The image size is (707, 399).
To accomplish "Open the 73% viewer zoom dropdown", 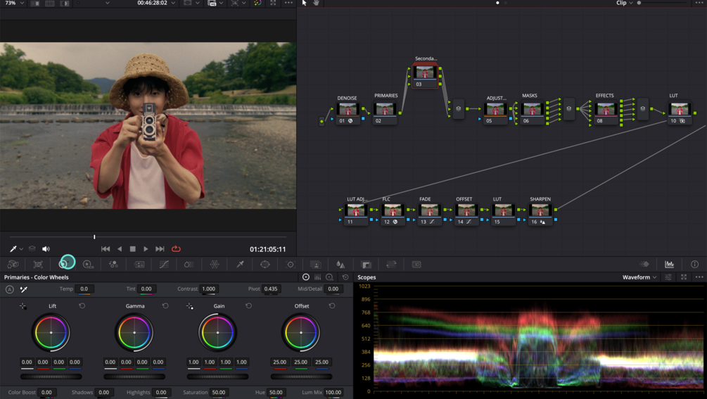I will (x=15, y=3).
